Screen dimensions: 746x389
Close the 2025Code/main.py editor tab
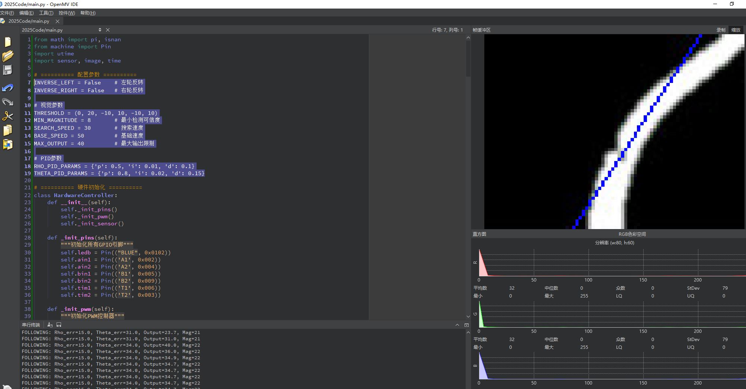pos(57,21)
